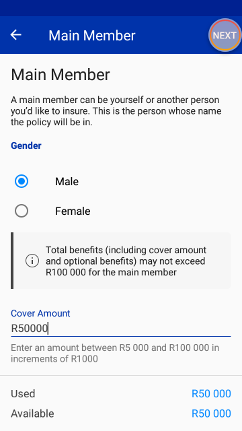The height and width of the screenshot is (431, 242).
Task: Tap the R5 000 to R100 000 helper text
Action: click(x=115, y=353)
